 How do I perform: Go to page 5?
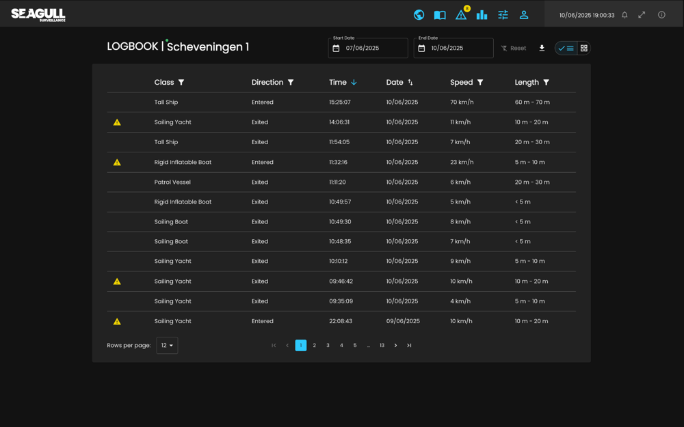pyautogui.click(x=354, y=346)
